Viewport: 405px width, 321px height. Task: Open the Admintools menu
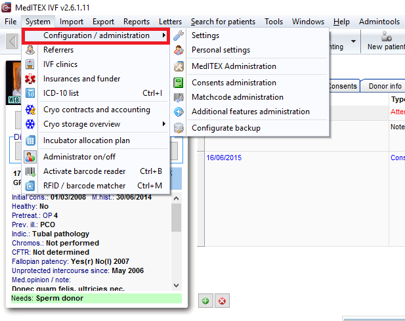pos(379,22)
